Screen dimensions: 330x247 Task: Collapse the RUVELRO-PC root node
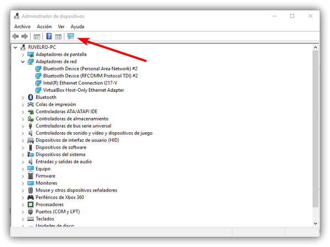[x=15, y=47]
